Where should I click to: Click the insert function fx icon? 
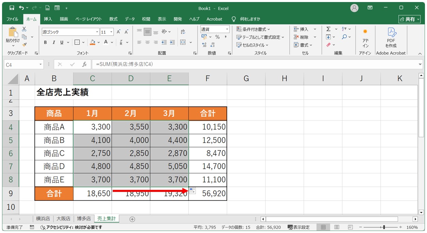84,64
